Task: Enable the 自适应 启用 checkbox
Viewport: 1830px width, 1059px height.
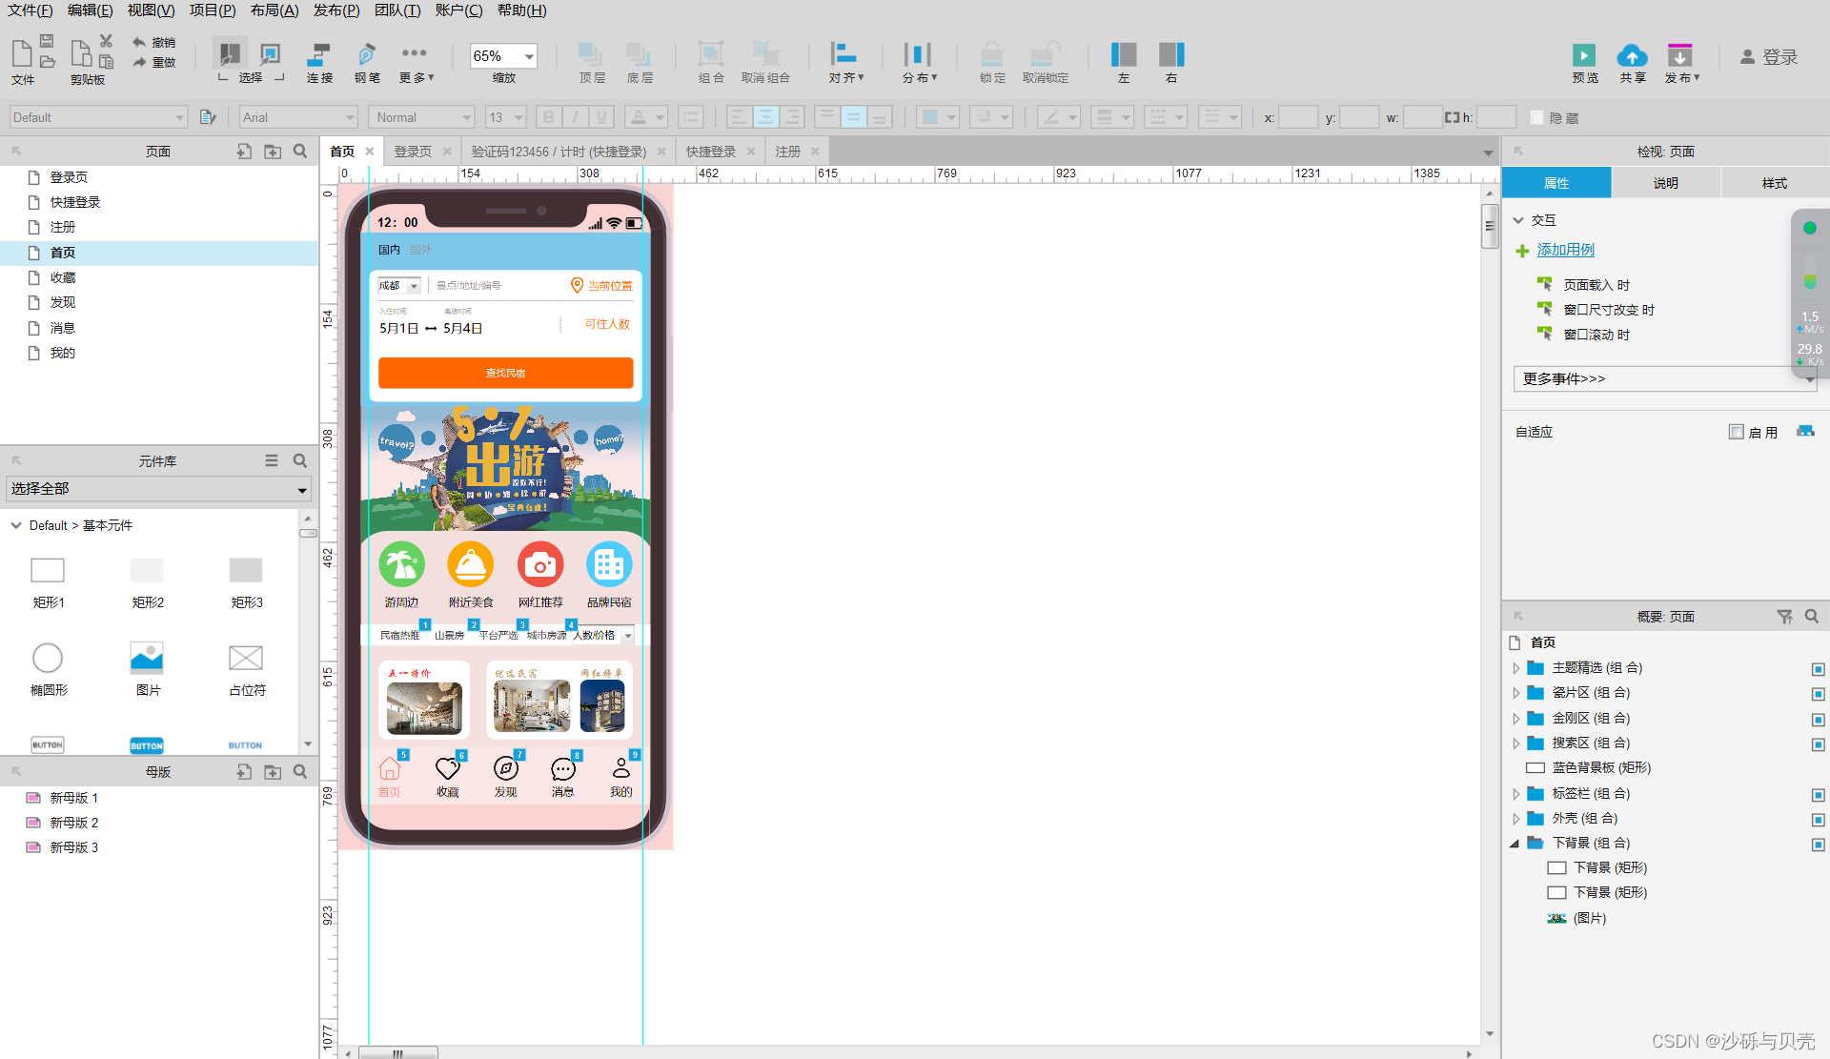Action: (x=1736, y=432)
